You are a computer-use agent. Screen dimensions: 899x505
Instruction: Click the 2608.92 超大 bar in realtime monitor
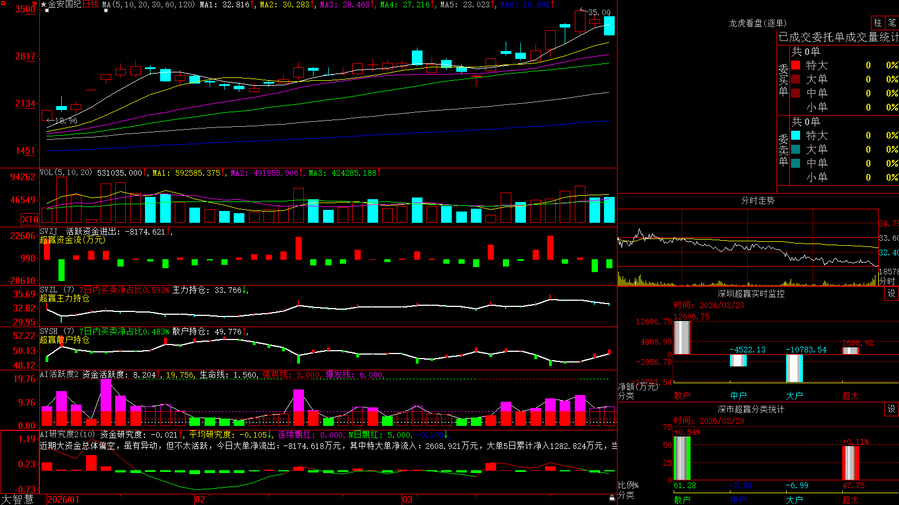[851, 351]
